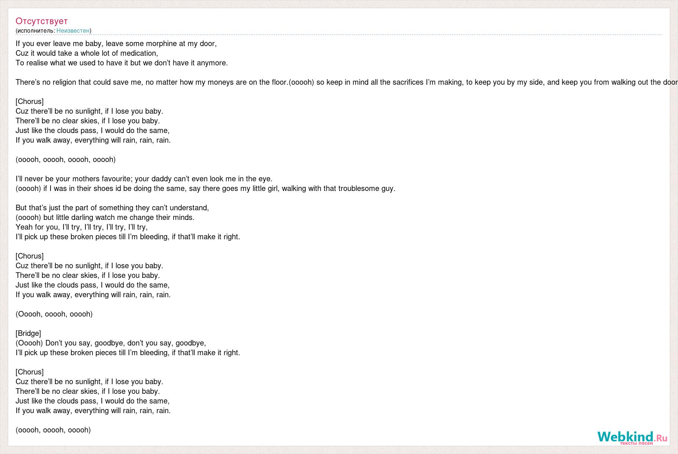The image size is (678, 454).
Task: Click the first [Chorus] label
Action: (x=30, y=101)
